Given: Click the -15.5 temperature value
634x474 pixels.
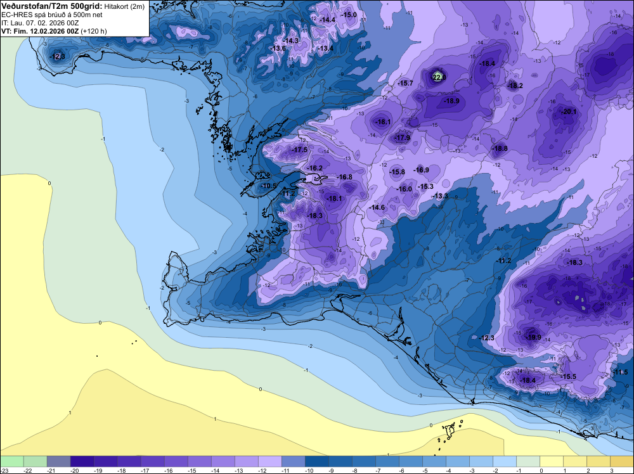Looking at the screenshot, I should tap(567, 376).
